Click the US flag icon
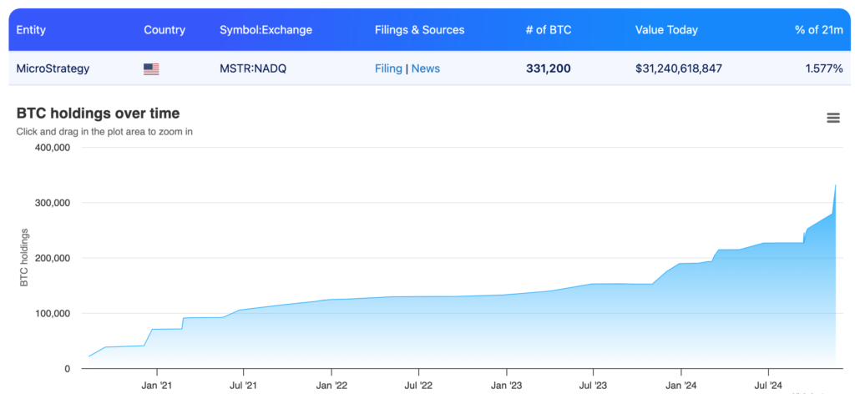This screenshot has height=394, width=855. (151, 69)
